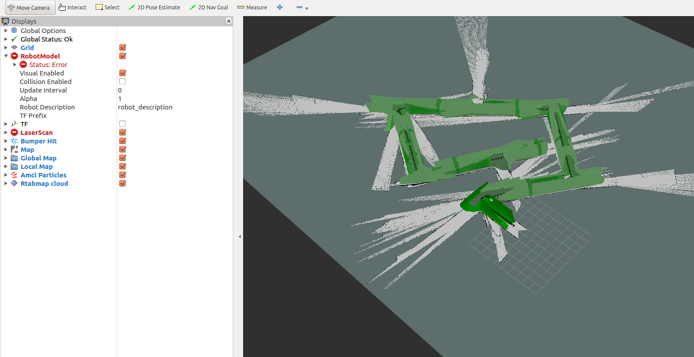Click the Alpha value field

[x=174, y=99]
